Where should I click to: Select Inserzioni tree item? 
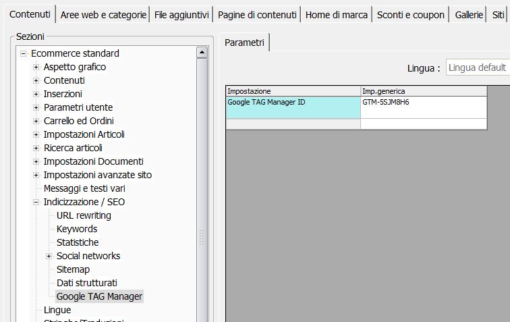click(x=63, y=94)
